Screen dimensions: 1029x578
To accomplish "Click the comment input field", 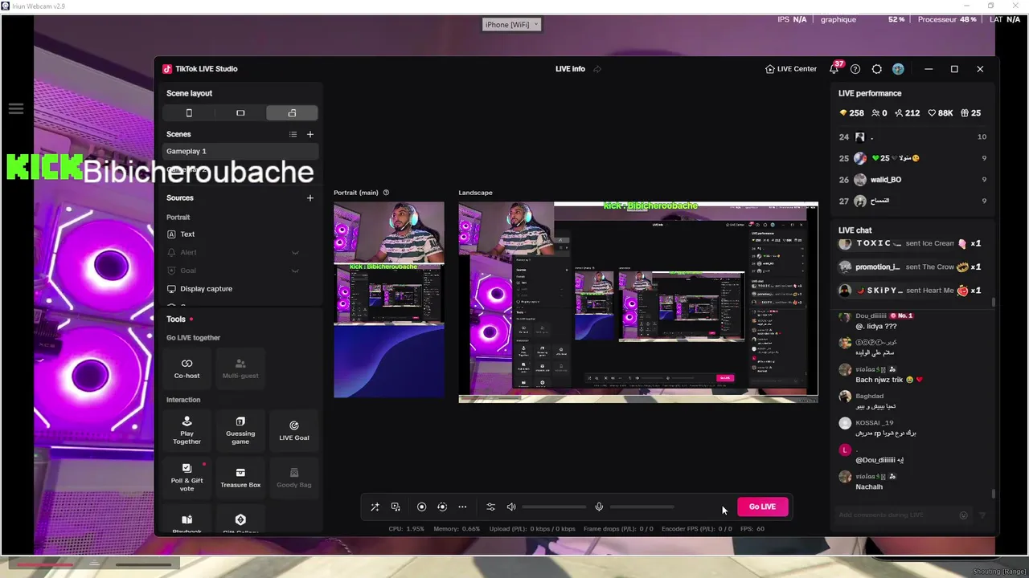I will click(x=895, y=515).
